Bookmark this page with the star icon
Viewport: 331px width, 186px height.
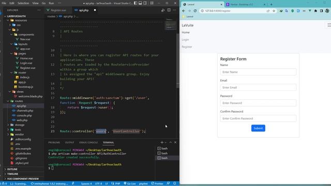[274, 11]
